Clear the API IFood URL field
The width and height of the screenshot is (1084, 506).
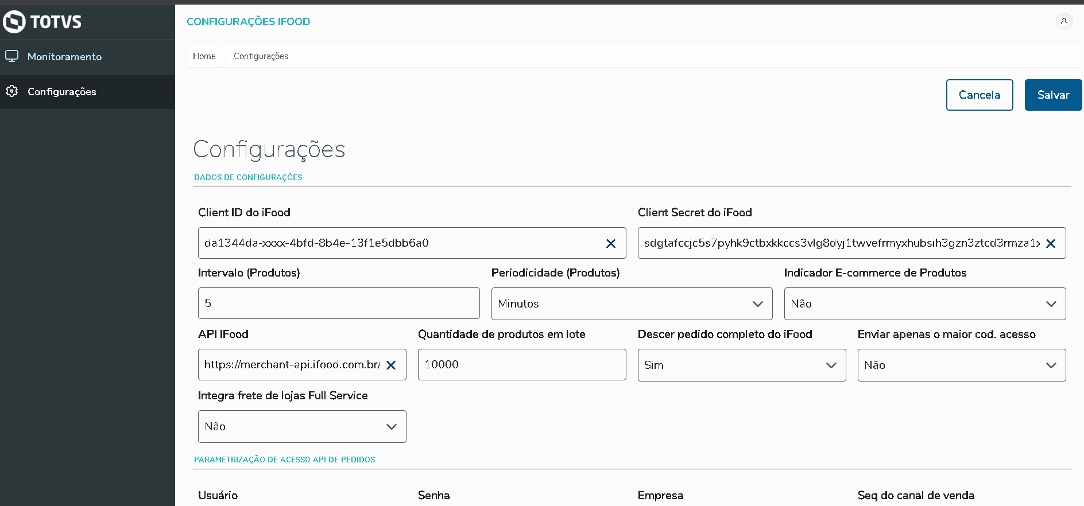(391, 365)
